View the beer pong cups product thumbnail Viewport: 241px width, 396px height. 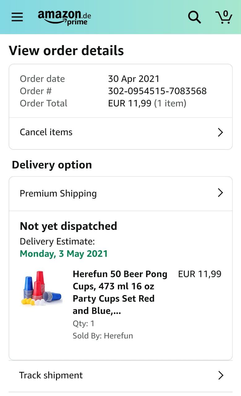(41, 288)
